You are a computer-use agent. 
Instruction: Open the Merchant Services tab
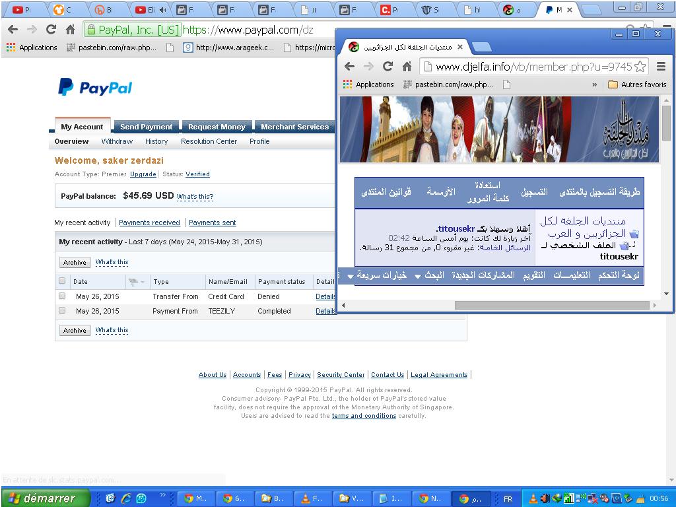coord(294,127)
